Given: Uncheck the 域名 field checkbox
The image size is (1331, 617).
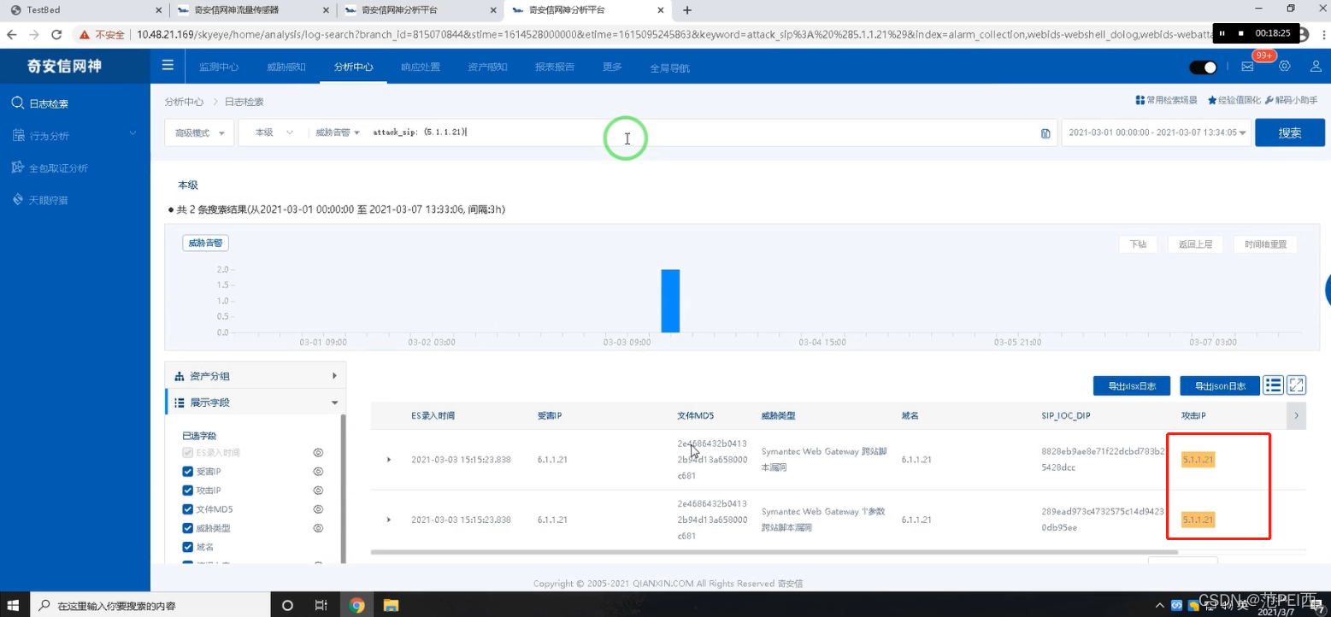Looking at the screenshot, I should click(188, 547).
